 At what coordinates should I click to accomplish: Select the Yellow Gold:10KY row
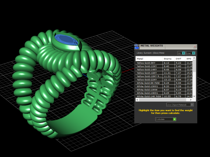point(164,66)
